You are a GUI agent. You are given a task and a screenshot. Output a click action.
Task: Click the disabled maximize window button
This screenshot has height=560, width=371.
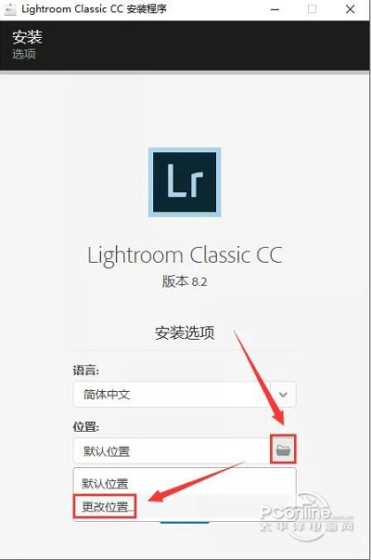tap(313, 9)
